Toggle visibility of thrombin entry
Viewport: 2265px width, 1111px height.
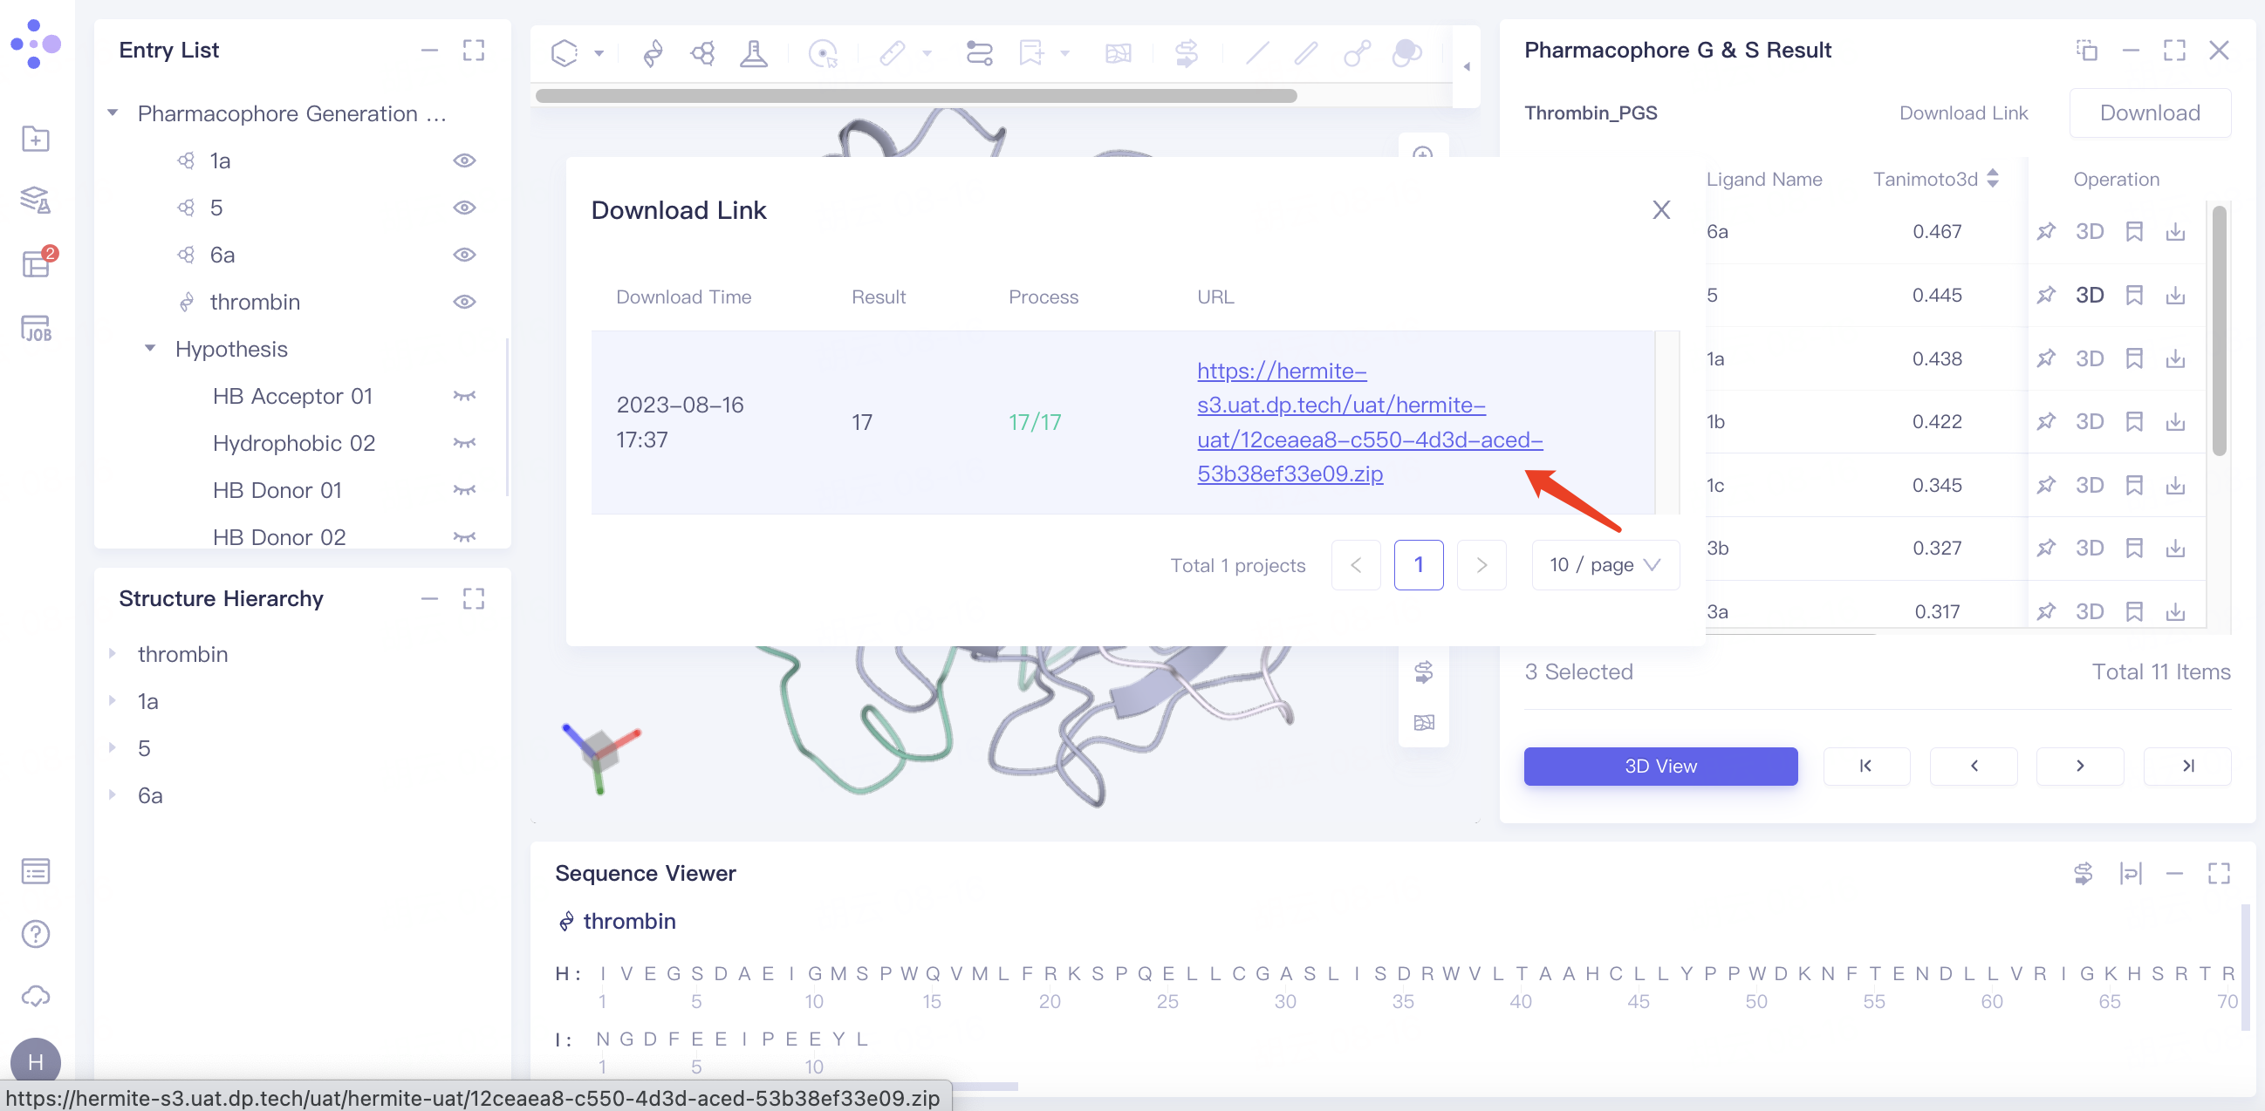(x=464, y=302)
